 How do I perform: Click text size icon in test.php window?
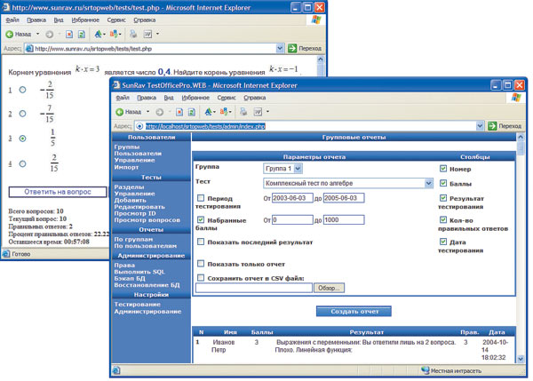pos(99,34)
